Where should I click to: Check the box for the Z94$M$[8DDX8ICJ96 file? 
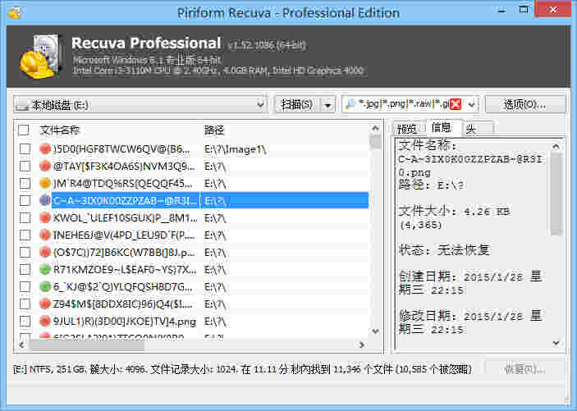click(x=25, y=304)
